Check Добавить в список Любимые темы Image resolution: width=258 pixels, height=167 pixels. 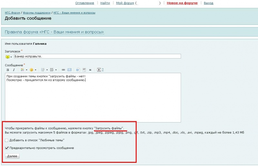(x=6, y=140)
